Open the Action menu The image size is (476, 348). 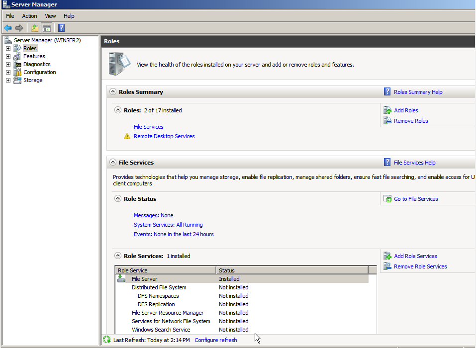click(x=29, y=16)
